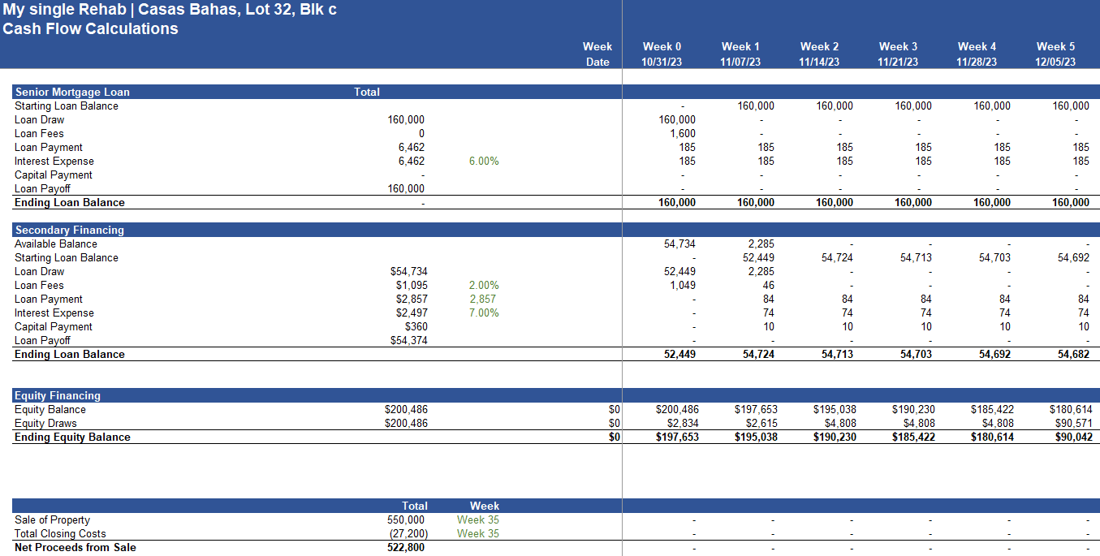Select the Week 35 cell for Total Closing Costs
1100x556 pixels.
(x=478, y=533)
